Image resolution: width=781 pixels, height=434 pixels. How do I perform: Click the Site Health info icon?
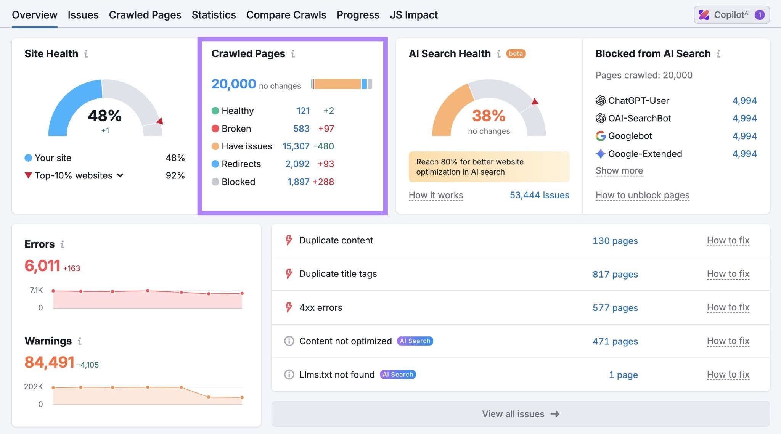pos(86,54)
